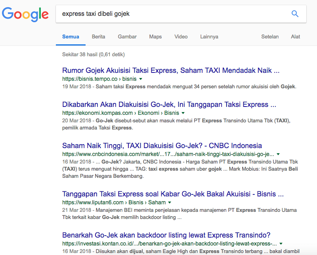Click the '21 Mar 2018' Manajemen BEI snippet
317x255 pixels.
pyautogui.click(x=180, y=213)
